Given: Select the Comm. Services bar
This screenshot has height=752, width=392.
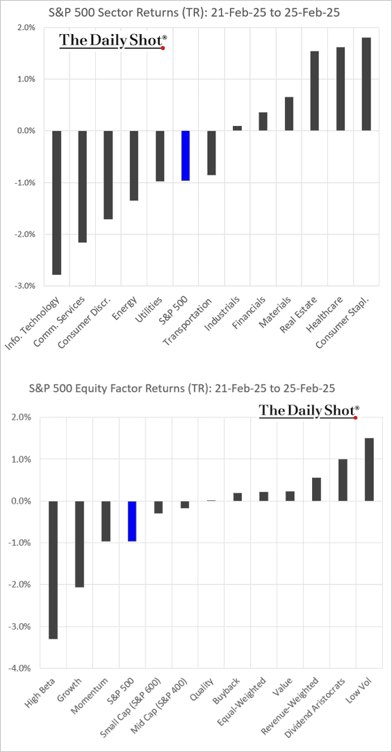Looking at the screenshot, I should pyautogui.click(x=83, y=186).
